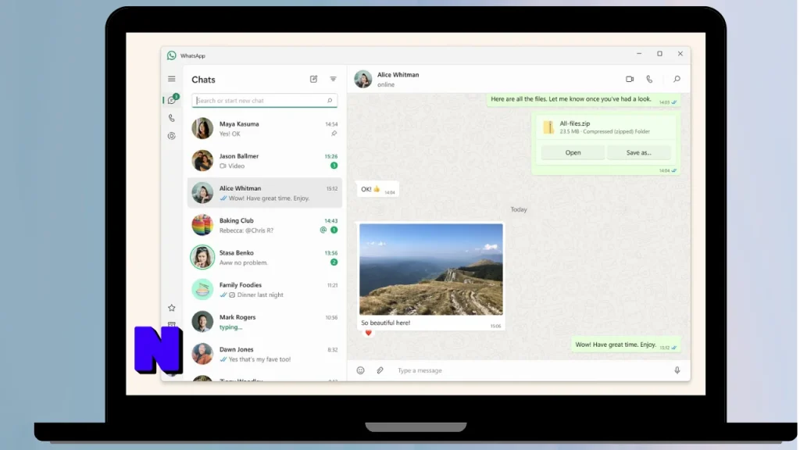
Task: Click the Chats heading
Action: tap(203, 80)
